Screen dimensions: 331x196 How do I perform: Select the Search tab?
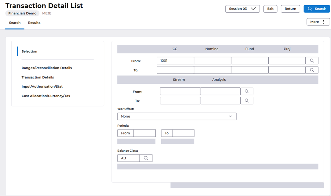tap(15, 23)
